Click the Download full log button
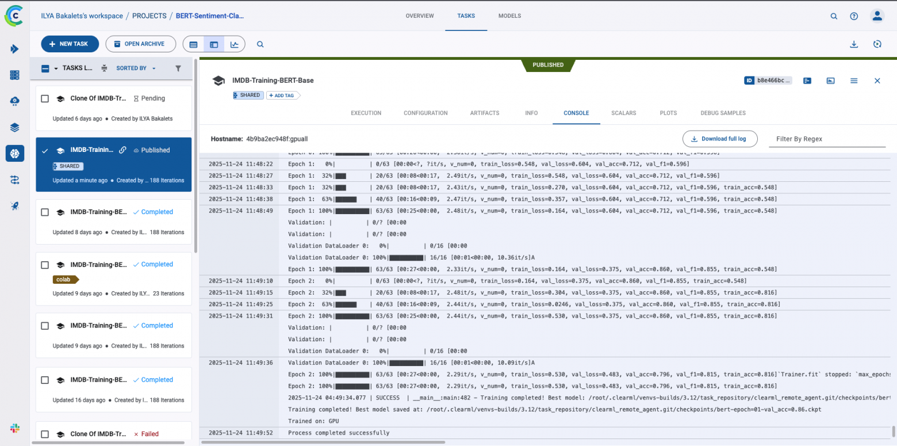This screenshot has width=897, height=446. (x=720, y=139)
